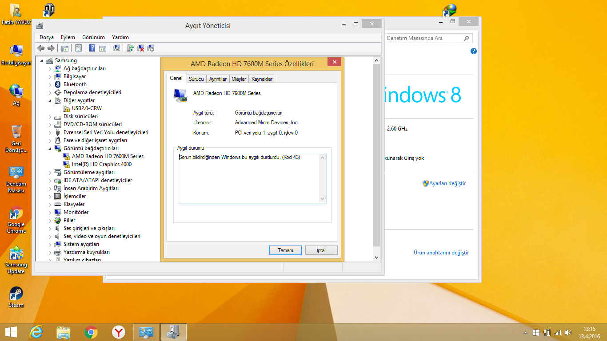Screen dimensions: 607x341
Task: Switch to the Sürücü tab
Action: click(196, 79)
